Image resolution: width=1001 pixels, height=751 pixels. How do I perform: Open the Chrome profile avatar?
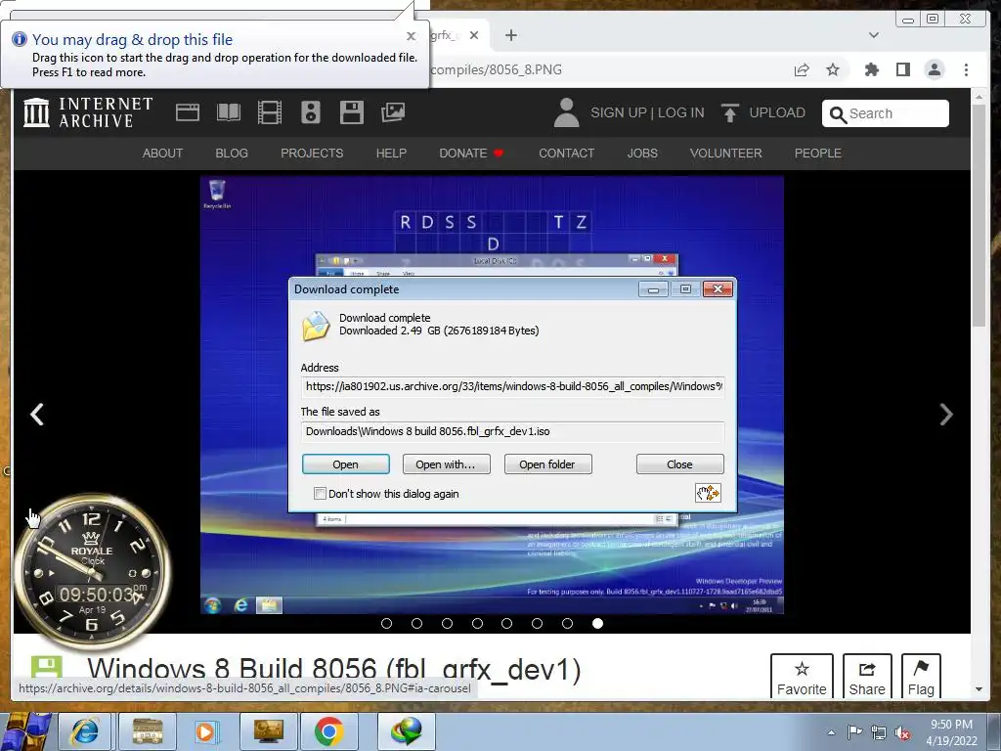(x=935, y=69)
